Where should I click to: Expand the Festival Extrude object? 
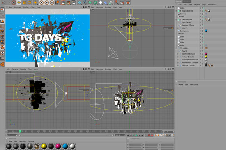[178, 57]
